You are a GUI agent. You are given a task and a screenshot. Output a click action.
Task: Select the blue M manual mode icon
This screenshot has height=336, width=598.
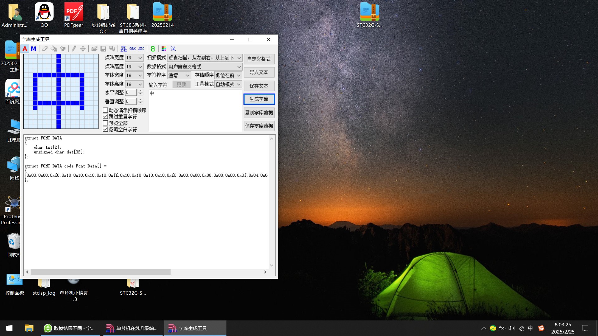[x=34, y=49]
